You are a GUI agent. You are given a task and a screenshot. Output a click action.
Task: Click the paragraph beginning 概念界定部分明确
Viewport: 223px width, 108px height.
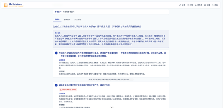[x=112, y=99]
